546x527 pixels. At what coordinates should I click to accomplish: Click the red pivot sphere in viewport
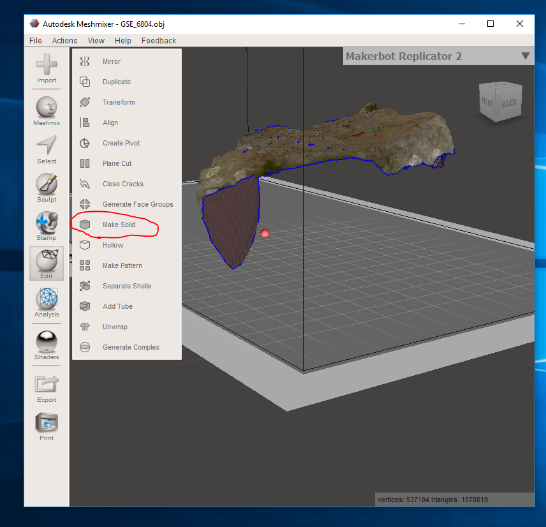pos(265,233)
